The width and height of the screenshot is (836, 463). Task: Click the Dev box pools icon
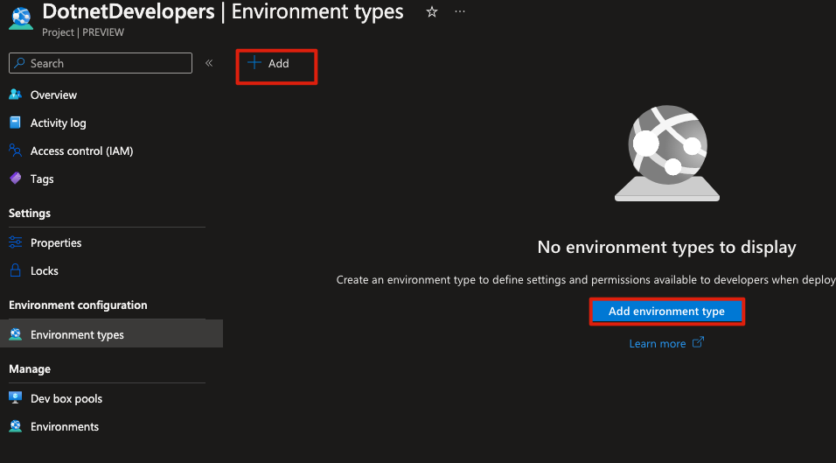pyautogui.click(x=15, y=398)
